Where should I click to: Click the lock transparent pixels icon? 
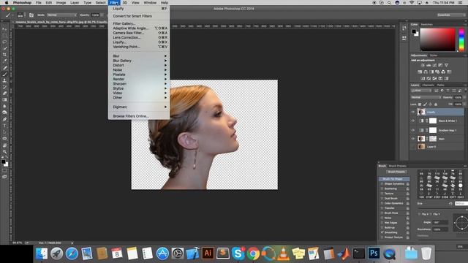coord(420,104)
